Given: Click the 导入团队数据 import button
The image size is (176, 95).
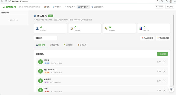Looking at the screenshot, I should (x=147, y=38).
